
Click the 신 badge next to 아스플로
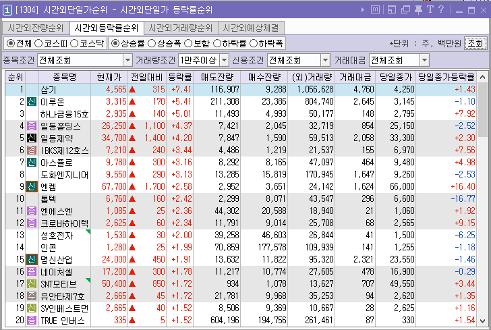[31, 163]
